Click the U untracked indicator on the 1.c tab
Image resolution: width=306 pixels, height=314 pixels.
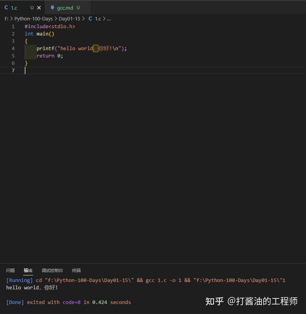[32, 7]
